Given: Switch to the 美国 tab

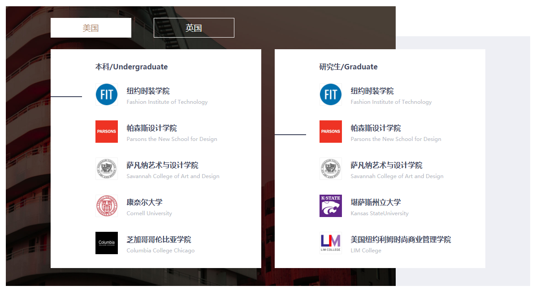Looking at the screenshot, I should click(91, 28).
